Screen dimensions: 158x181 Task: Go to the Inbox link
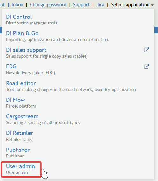coord(17,5)
